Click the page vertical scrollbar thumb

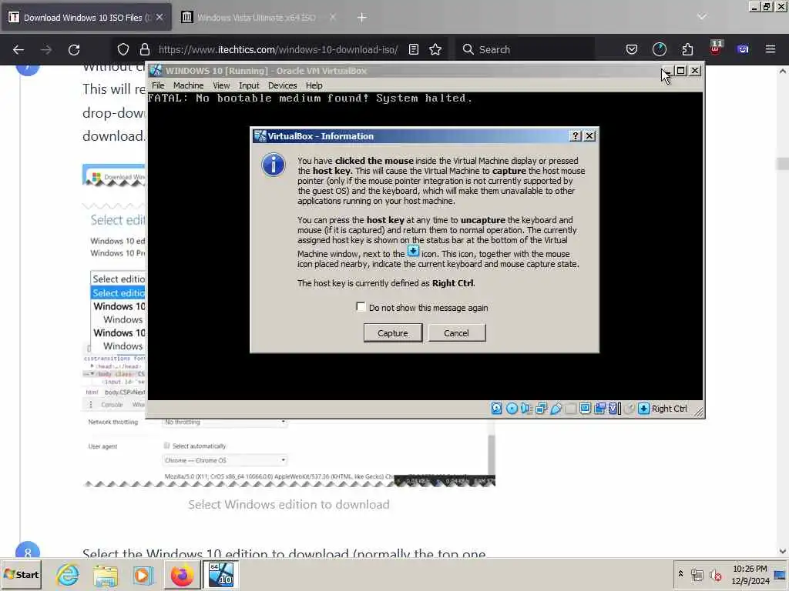[x=783, y=163]
